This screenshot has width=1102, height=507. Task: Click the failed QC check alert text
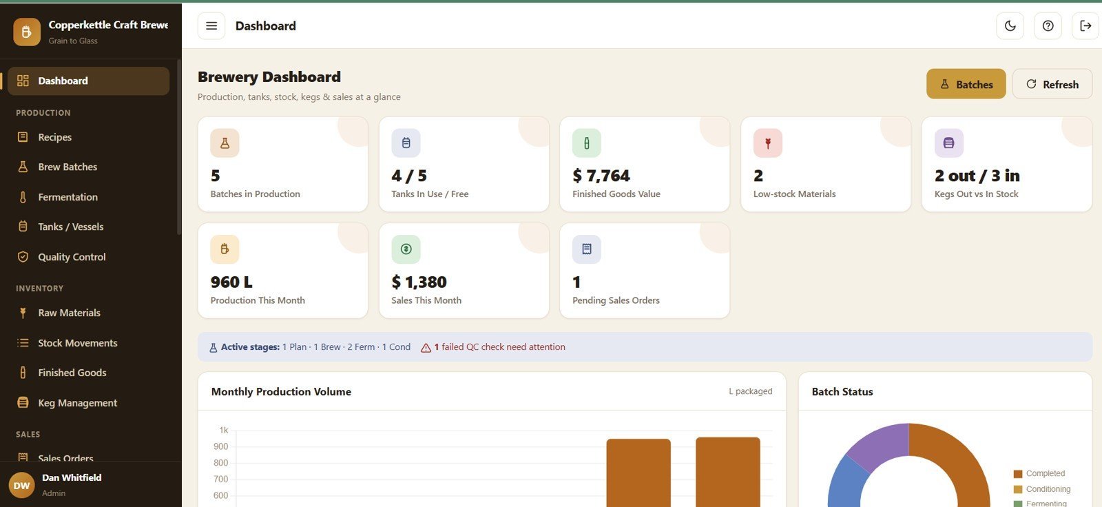[x=499, y=347]
